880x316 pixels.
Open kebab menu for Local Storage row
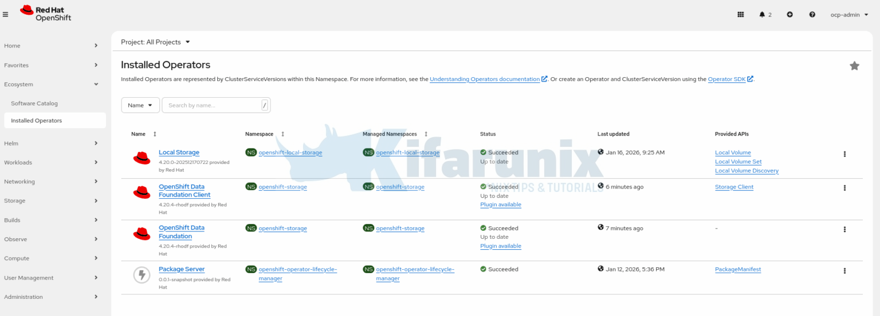[844, 154]
